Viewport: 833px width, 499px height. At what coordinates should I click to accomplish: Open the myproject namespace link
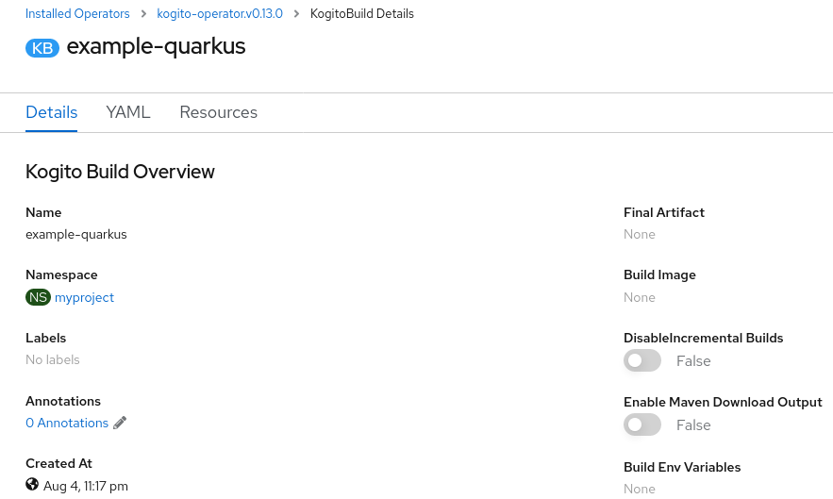[85, 297]
